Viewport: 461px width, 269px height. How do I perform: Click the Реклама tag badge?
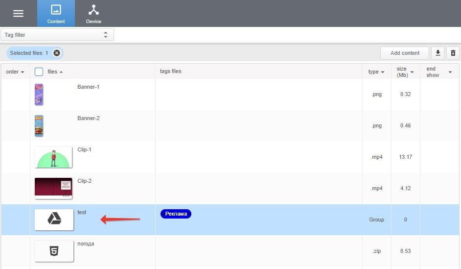[176, 214]
